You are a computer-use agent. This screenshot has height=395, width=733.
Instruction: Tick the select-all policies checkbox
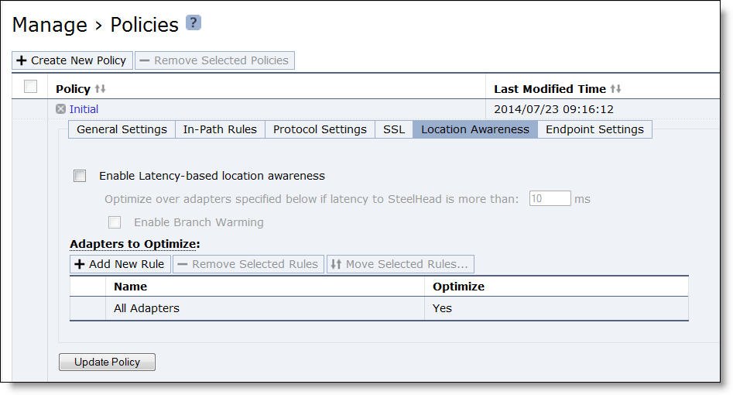click(x=30, y=86)
